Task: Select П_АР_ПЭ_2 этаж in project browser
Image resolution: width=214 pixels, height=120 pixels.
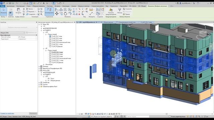Action: 57,38
